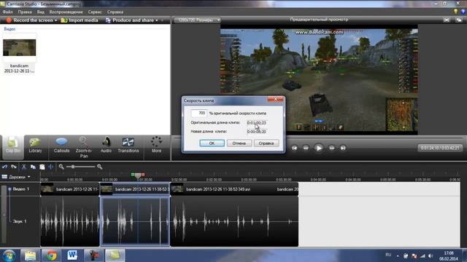Click Отмена in the clip speed dialog
Image resolution: width=467 pixels, height=262 pixels.
pos(239,143)
